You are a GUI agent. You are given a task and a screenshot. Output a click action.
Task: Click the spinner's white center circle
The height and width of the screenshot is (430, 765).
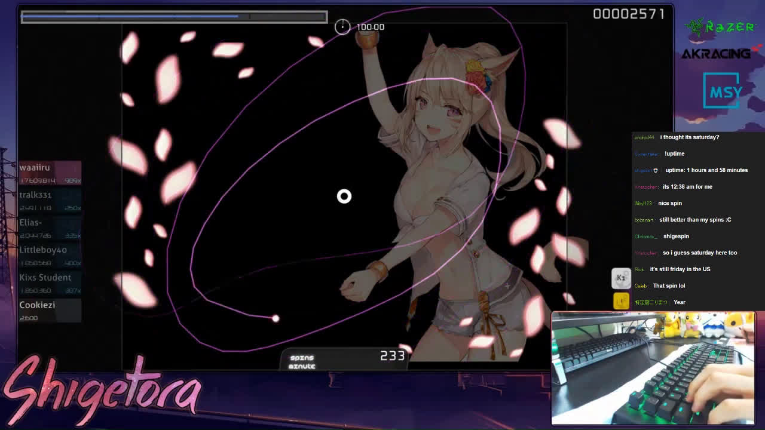[344, 196]
